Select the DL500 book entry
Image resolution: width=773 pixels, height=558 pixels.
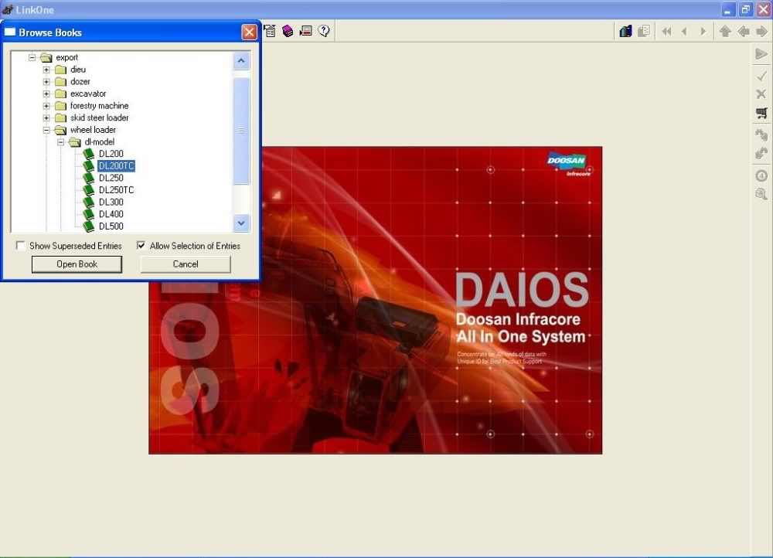(111, 226)
